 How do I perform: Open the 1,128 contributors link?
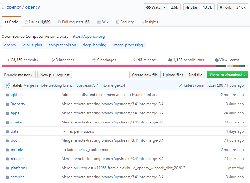pos(186,60)
